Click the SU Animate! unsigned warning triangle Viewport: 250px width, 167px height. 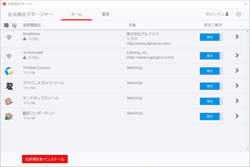pos(25,57)
